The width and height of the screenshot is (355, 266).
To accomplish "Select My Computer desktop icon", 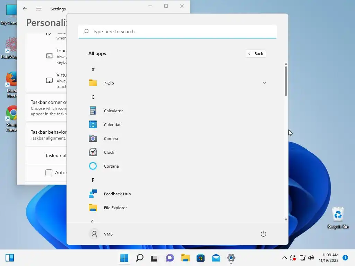I will point(9,14).
